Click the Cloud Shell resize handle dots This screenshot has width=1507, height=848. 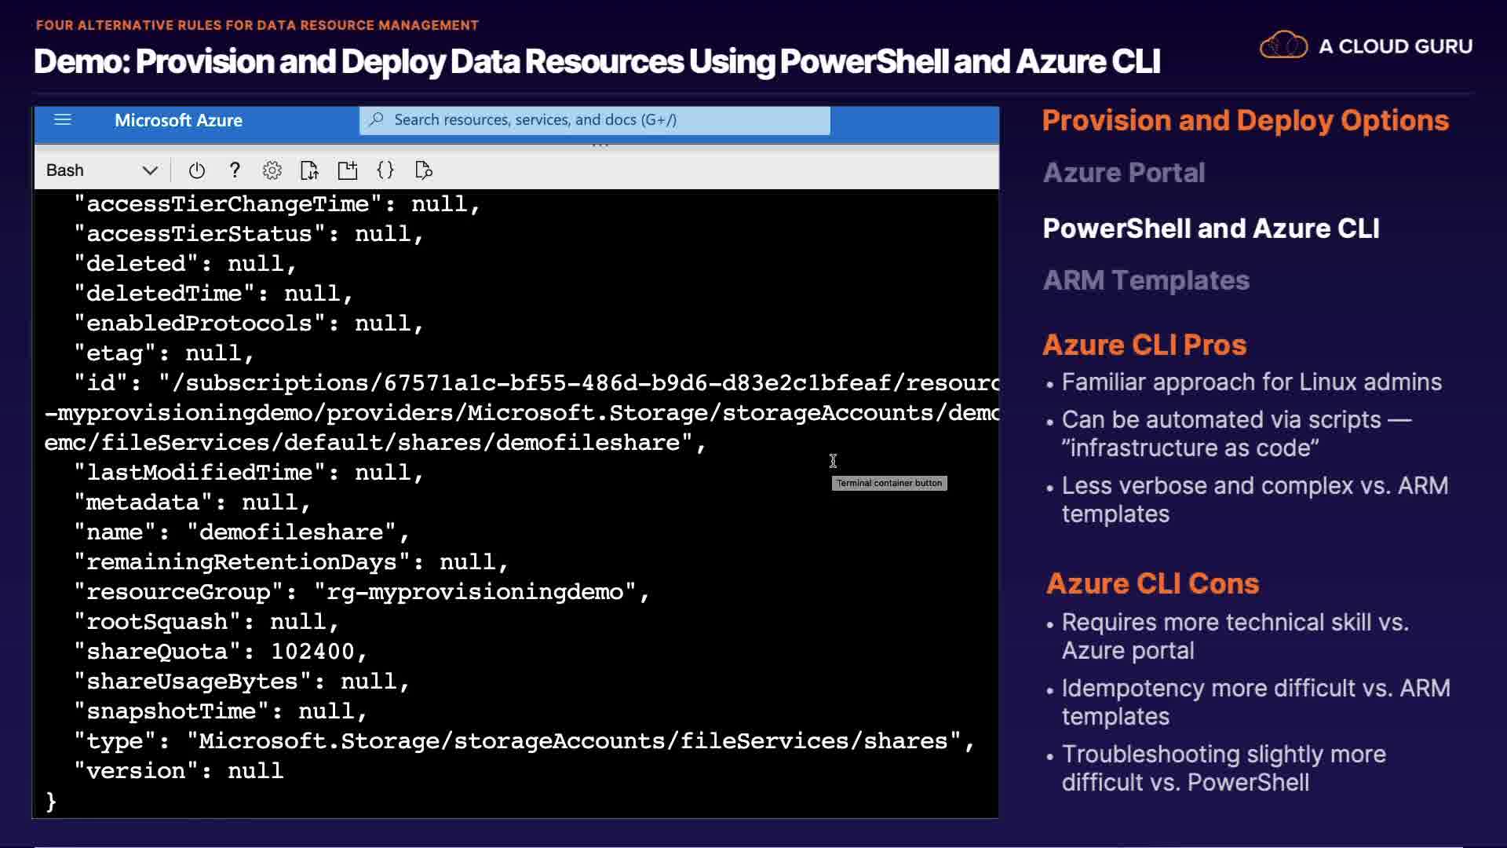tap(600, 145)
